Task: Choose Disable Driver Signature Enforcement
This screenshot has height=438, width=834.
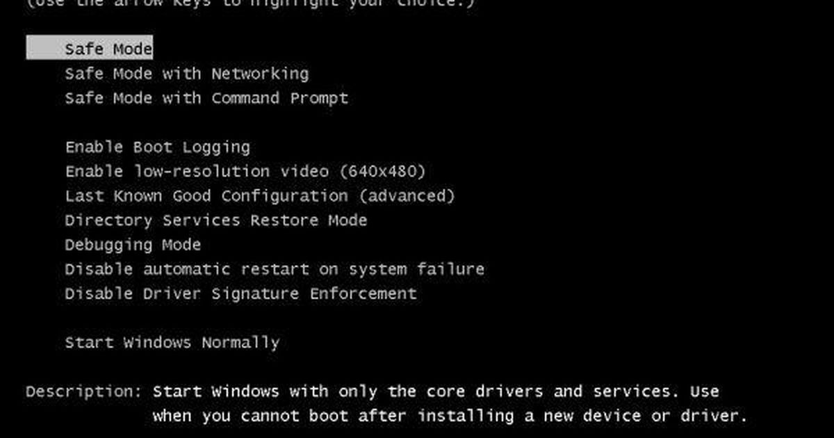Action: (240, 293)
